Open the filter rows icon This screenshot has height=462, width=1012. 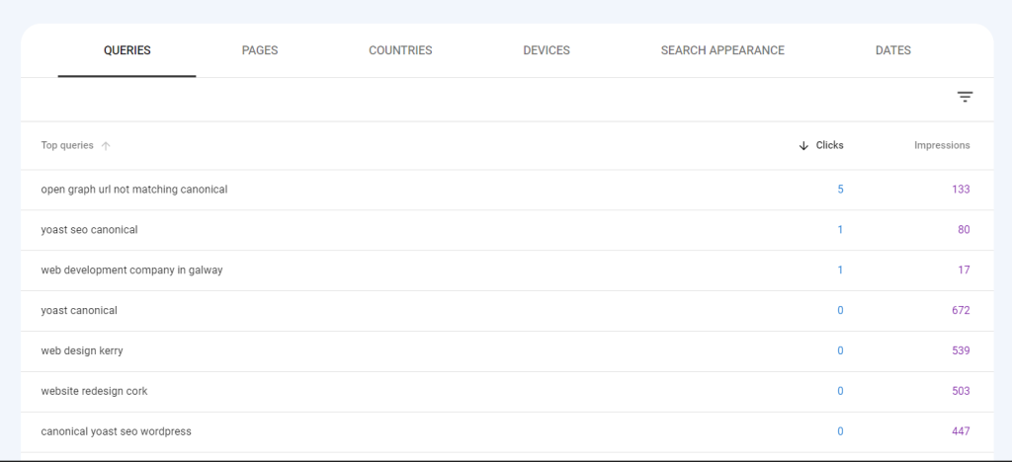pyautogui.click(x=965, y=98)
